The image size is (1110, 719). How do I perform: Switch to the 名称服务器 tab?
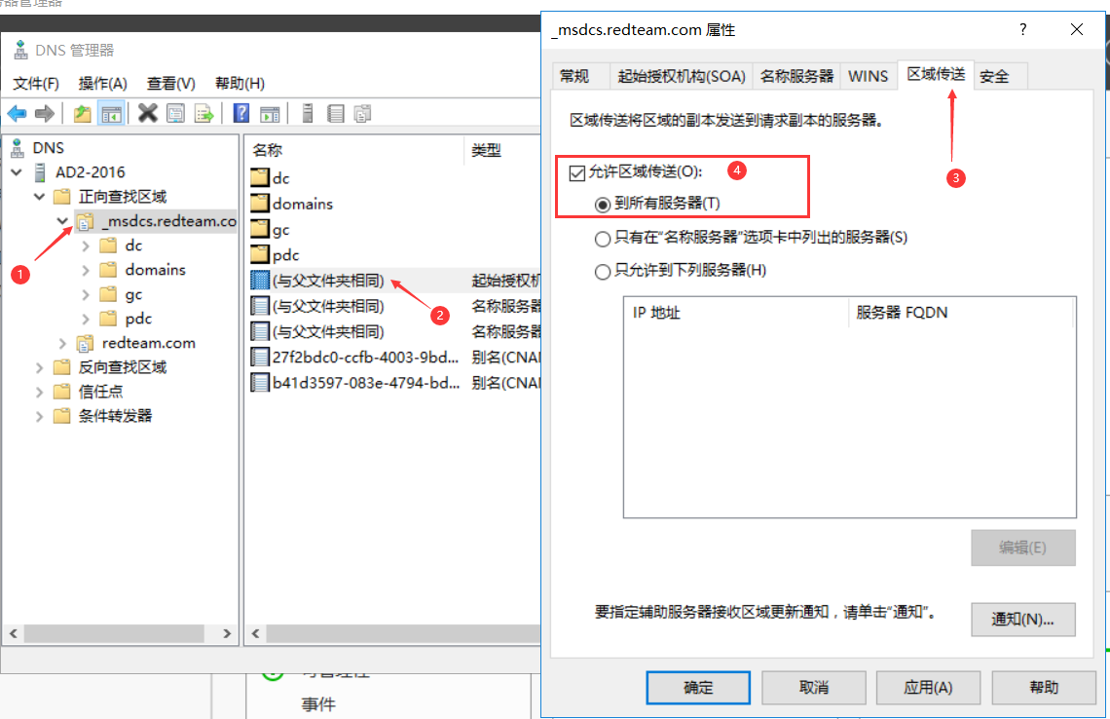(796, 76)
